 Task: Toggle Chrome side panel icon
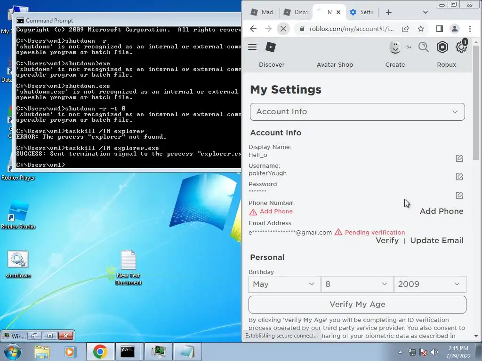pyautogui.click(x=439, y=29)
